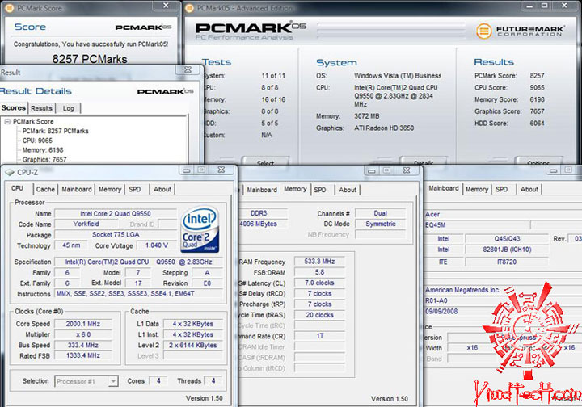Click the HDD Score value 6064
This screenshot has height=407, width=582.
tap(537, 124)
